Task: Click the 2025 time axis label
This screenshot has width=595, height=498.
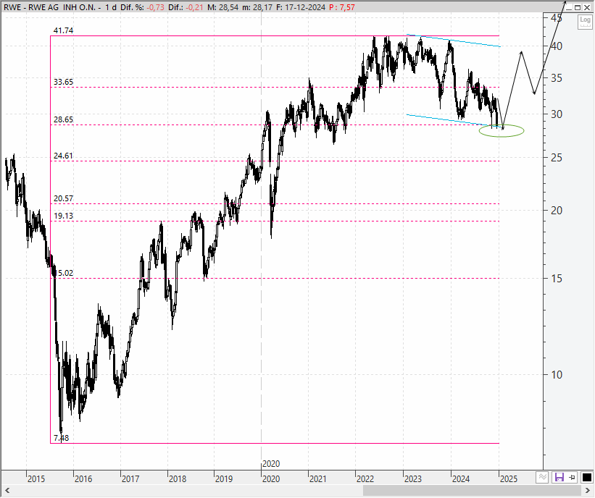Action: coord(509,479)
